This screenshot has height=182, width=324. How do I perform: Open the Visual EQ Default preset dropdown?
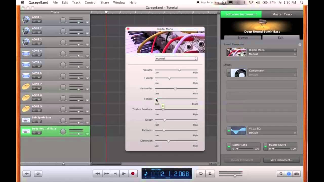[x=272, y=133]
